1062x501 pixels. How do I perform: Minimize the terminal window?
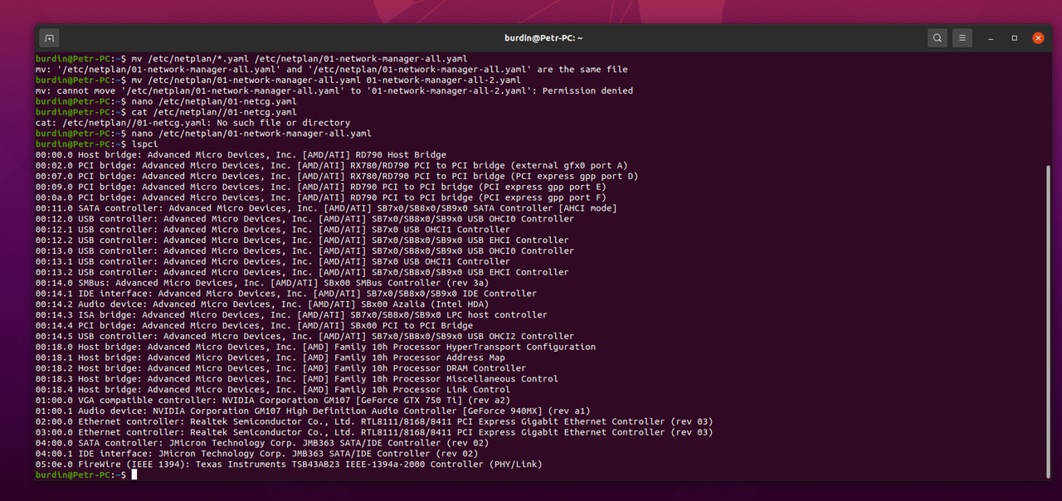pyautogui.click(x=991, y=38)
